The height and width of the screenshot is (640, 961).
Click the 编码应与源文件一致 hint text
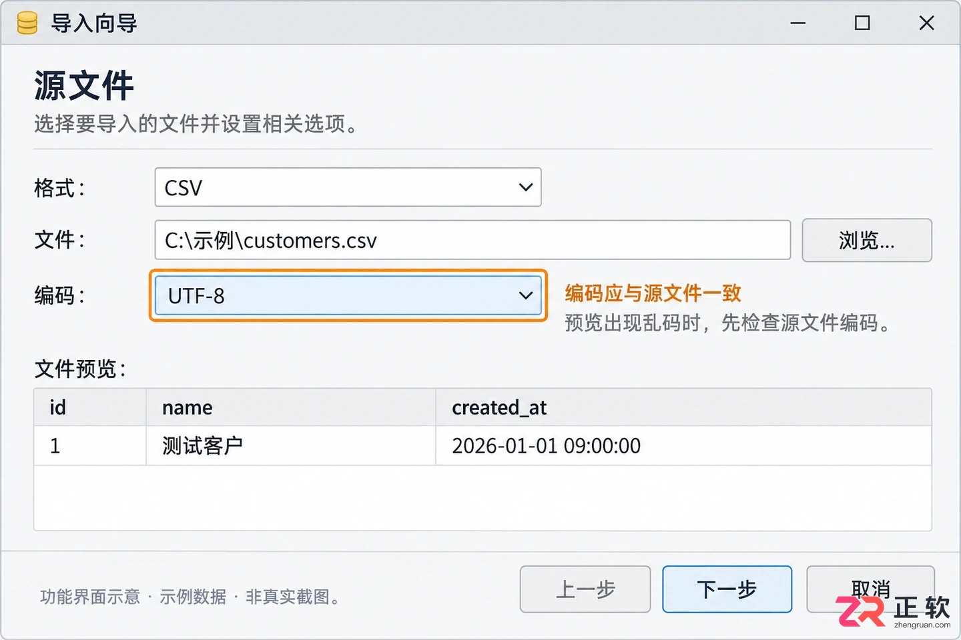click(653, 293)
